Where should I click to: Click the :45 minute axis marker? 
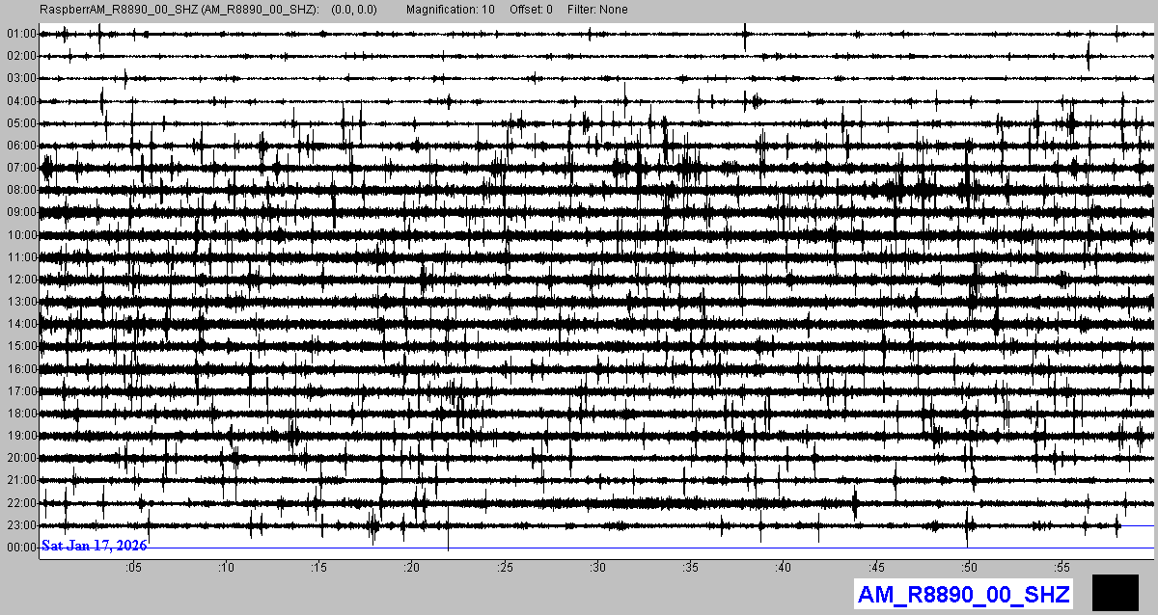pos(875,567)
